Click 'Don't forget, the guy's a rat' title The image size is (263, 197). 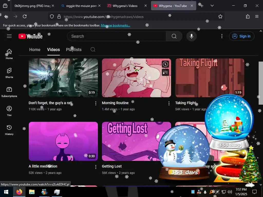[51, 103]
